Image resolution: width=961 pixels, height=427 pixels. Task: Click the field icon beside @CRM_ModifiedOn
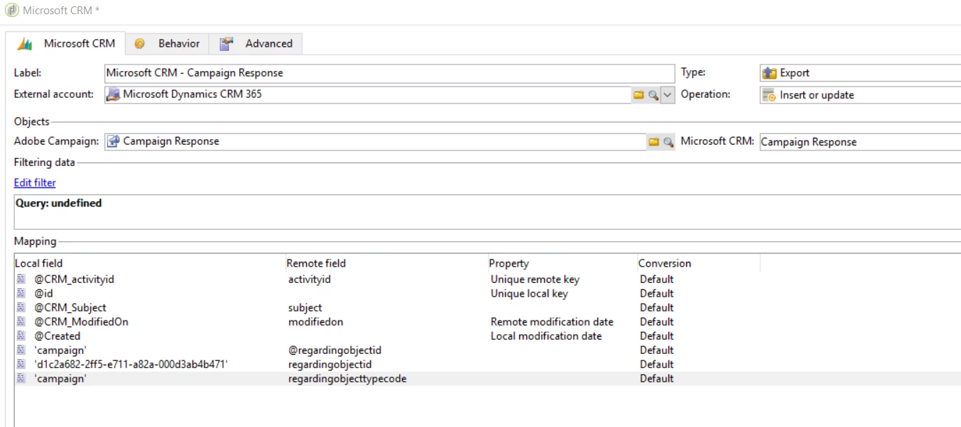coord(21,322)
